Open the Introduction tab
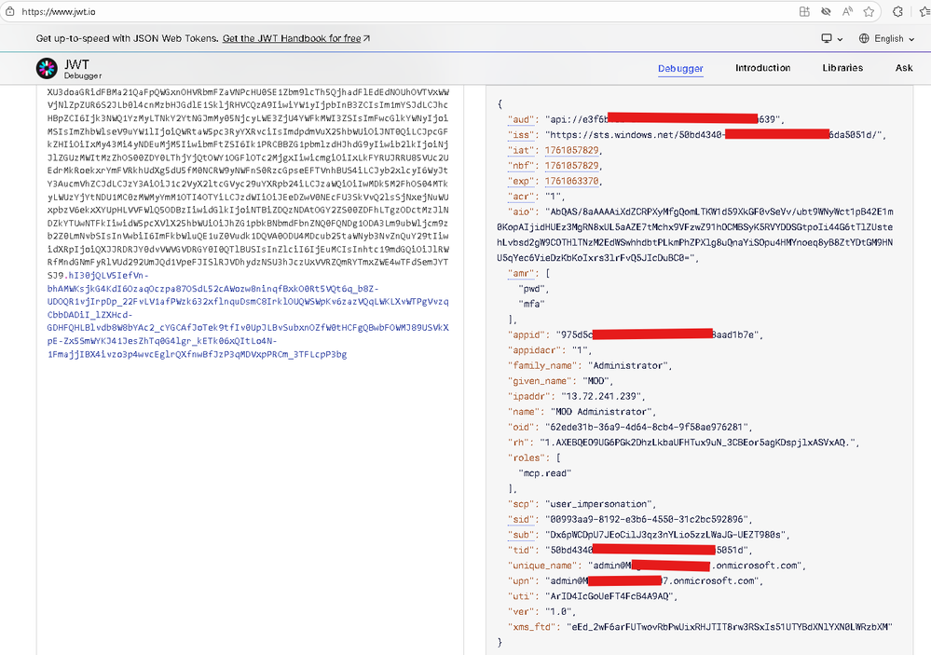 coord(763,68)
